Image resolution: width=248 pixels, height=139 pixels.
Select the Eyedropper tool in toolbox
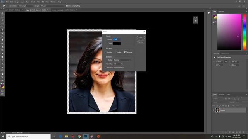2,30
